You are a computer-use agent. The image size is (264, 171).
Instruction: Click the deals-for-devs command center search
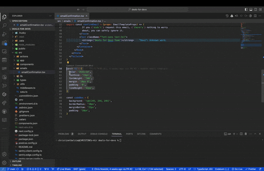[137, 10]
